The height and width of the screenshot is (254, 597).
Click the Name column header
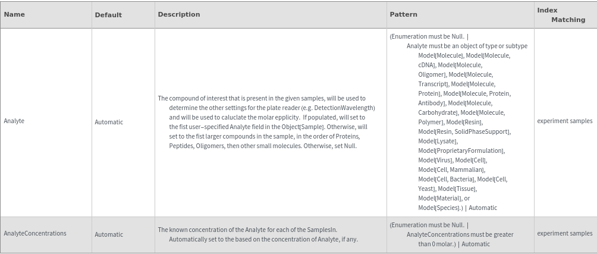click(14, 14)
